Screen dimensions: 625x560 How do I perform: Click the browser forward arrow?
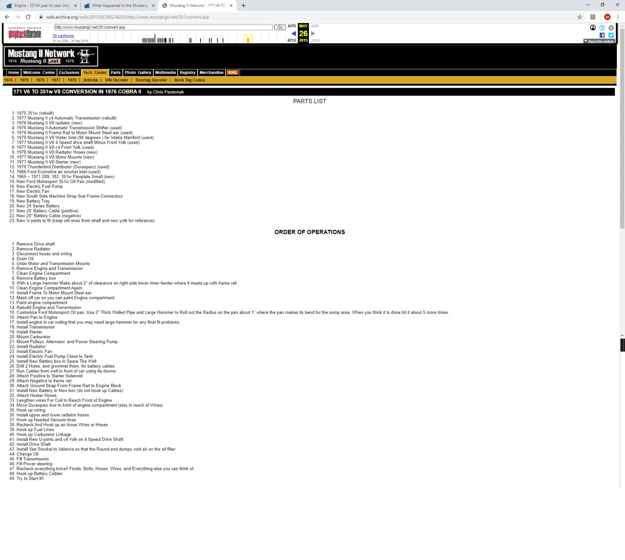pos(18,17)
